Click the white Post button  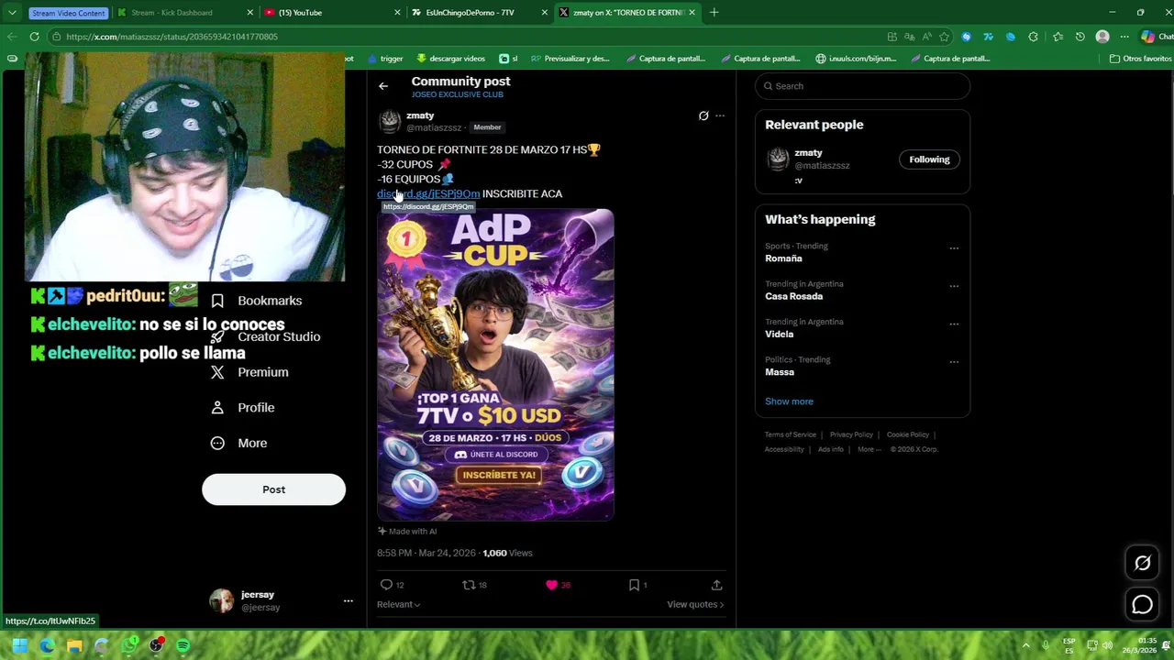click(273, 489)
